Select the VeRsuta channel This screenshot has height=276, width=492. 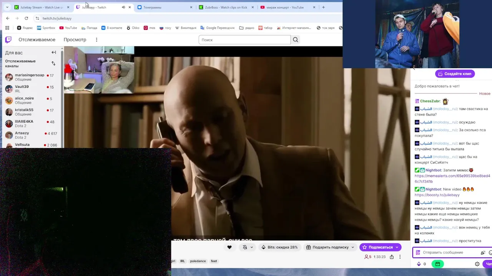32,145
